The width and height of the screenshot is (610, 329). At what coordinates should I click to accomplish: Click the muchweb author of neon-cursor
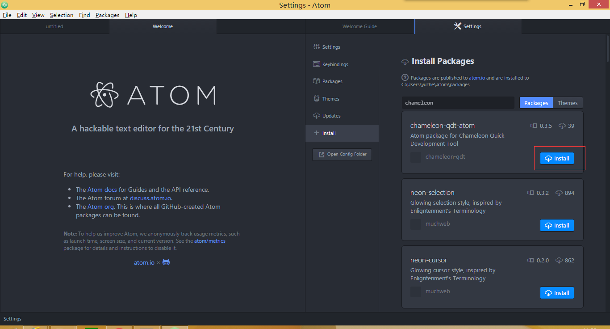pyautogui.click(x=438, y=291)
